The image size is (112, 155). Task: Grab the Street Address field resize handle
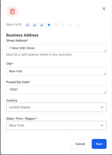click(x=105, y=51)
